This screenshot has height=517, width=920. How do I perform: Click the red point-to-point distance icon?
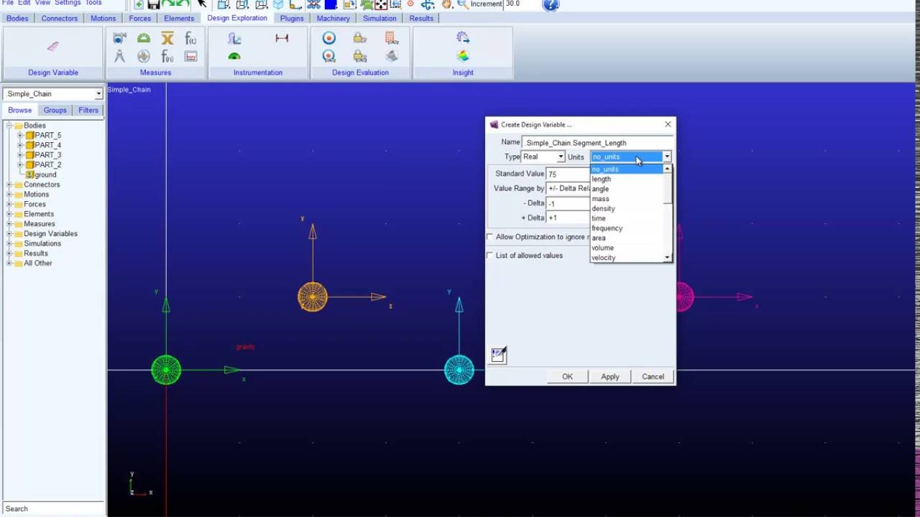pyautogui.click(x=282, y=38)
